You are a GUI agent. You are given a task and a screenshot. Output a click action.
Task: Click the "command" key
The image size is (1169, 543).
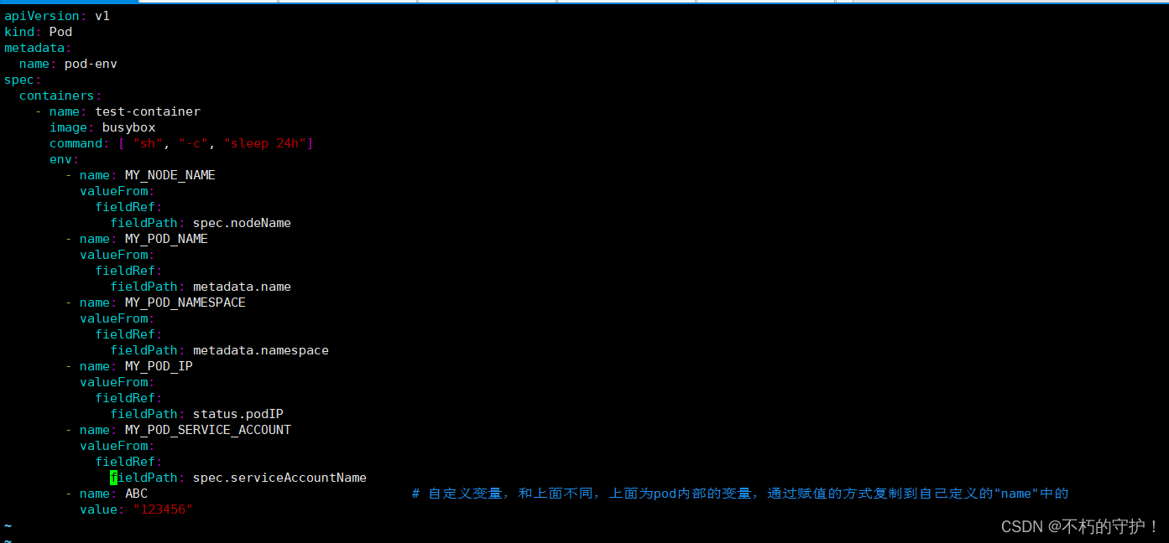[76, 143]
